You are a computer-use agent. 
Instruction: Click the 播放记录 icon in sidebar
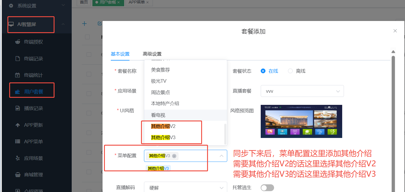pyautogui.click(x=17, y=108)
